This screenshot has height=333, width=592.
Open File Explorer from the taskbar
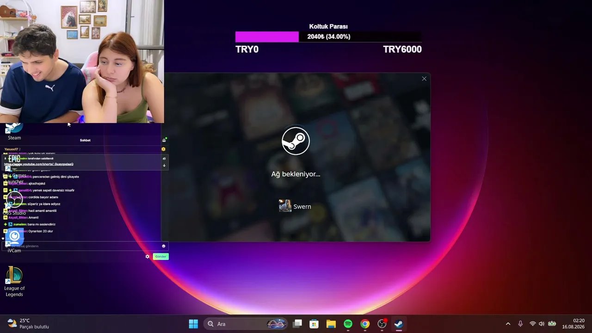click(331, 324)
